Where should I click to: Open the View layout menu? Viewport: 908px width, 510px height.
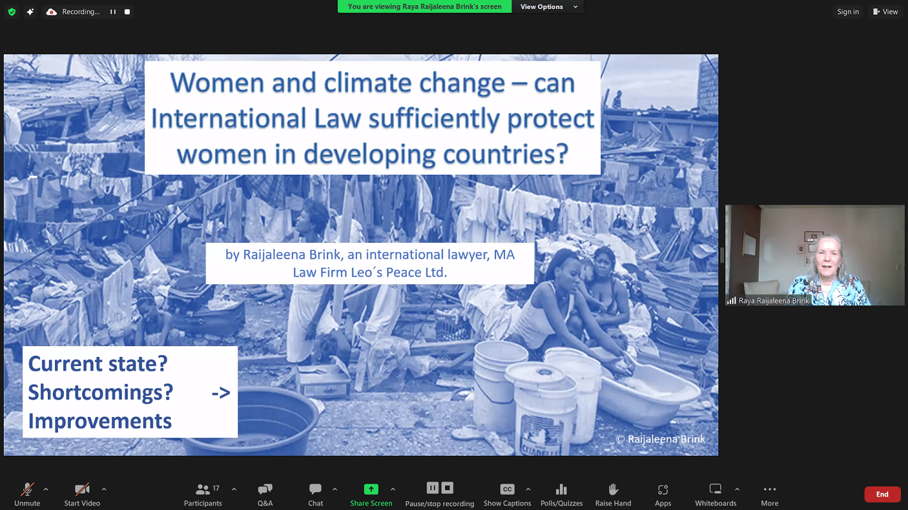885,11
